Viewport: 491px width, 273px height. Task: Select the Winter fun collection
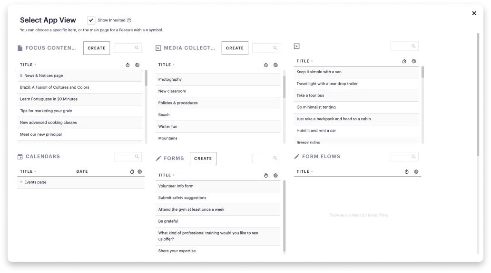pos(218,126)
